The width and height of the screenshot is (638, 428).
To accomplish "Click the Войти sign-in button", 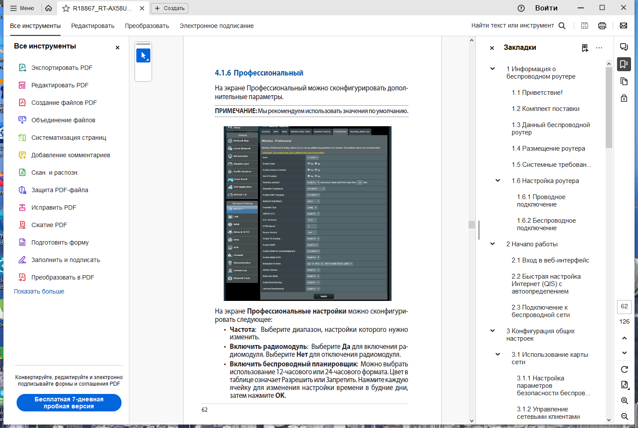I will click(x=546, y=8).
